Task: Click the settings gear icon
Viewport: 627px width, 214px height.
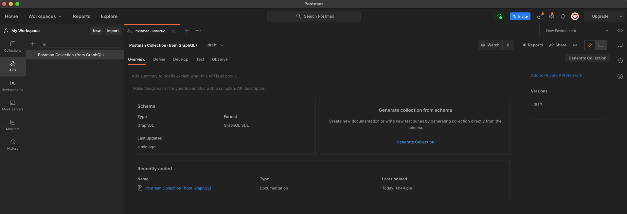Action: point(551,16)
